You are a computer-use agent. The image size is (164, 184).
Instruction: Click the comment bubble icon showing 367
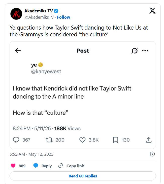pyautogui.click(x=16, y=140)
